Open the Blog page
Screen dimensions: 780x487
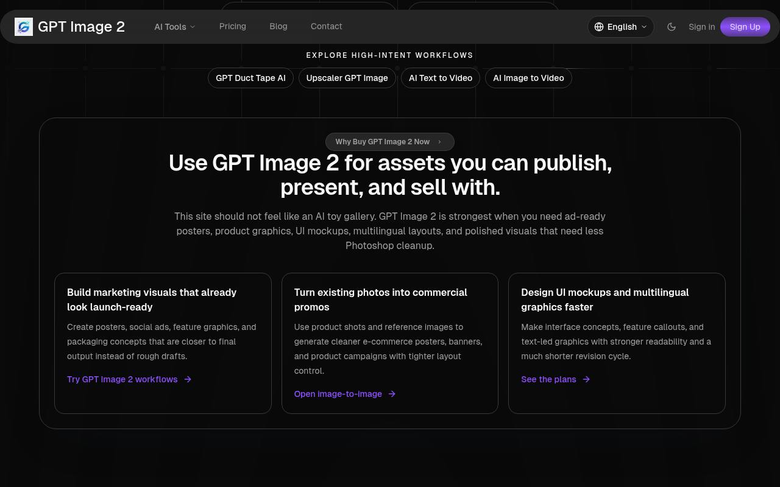pos(278,26)
